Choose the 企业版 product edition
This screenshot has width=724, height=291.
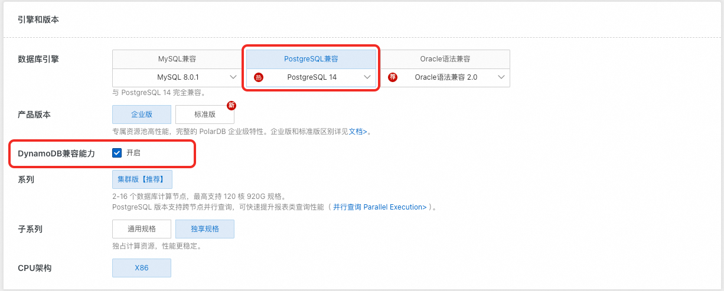pyautogui.click(x=142, y=115)
